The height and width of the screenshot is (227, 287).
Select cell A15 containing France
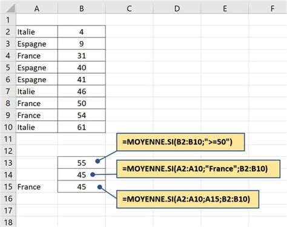tap(37, 186)
